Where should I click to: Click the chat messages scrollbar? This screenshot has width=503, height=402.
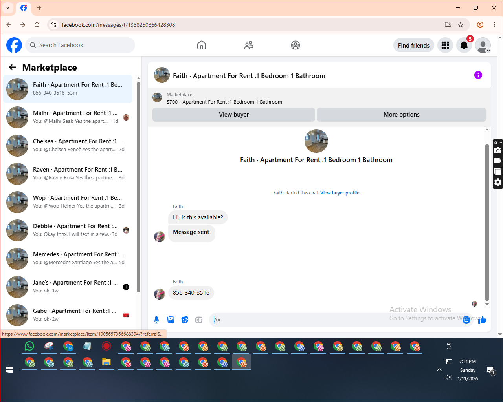[487, 222]
